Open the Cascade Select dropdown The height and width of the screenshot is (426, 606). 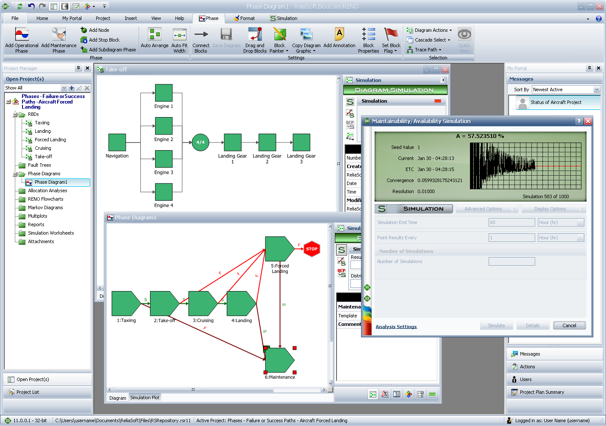[x=428, y=40]
